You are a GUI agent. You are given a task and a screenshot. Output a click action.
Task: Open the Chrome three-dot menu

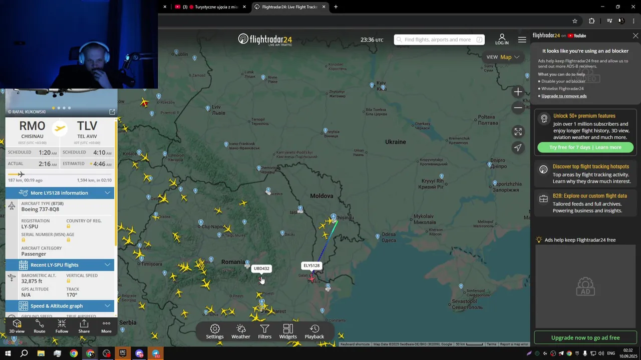(633, 21)
